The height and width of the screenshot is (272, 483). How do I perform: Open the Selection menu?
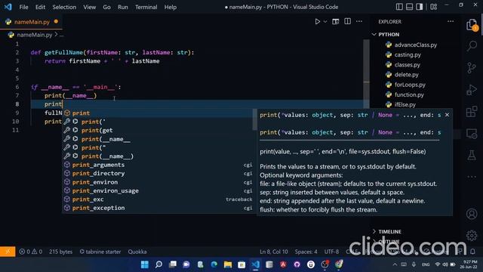pyautogui.click(x=64, y=7)
